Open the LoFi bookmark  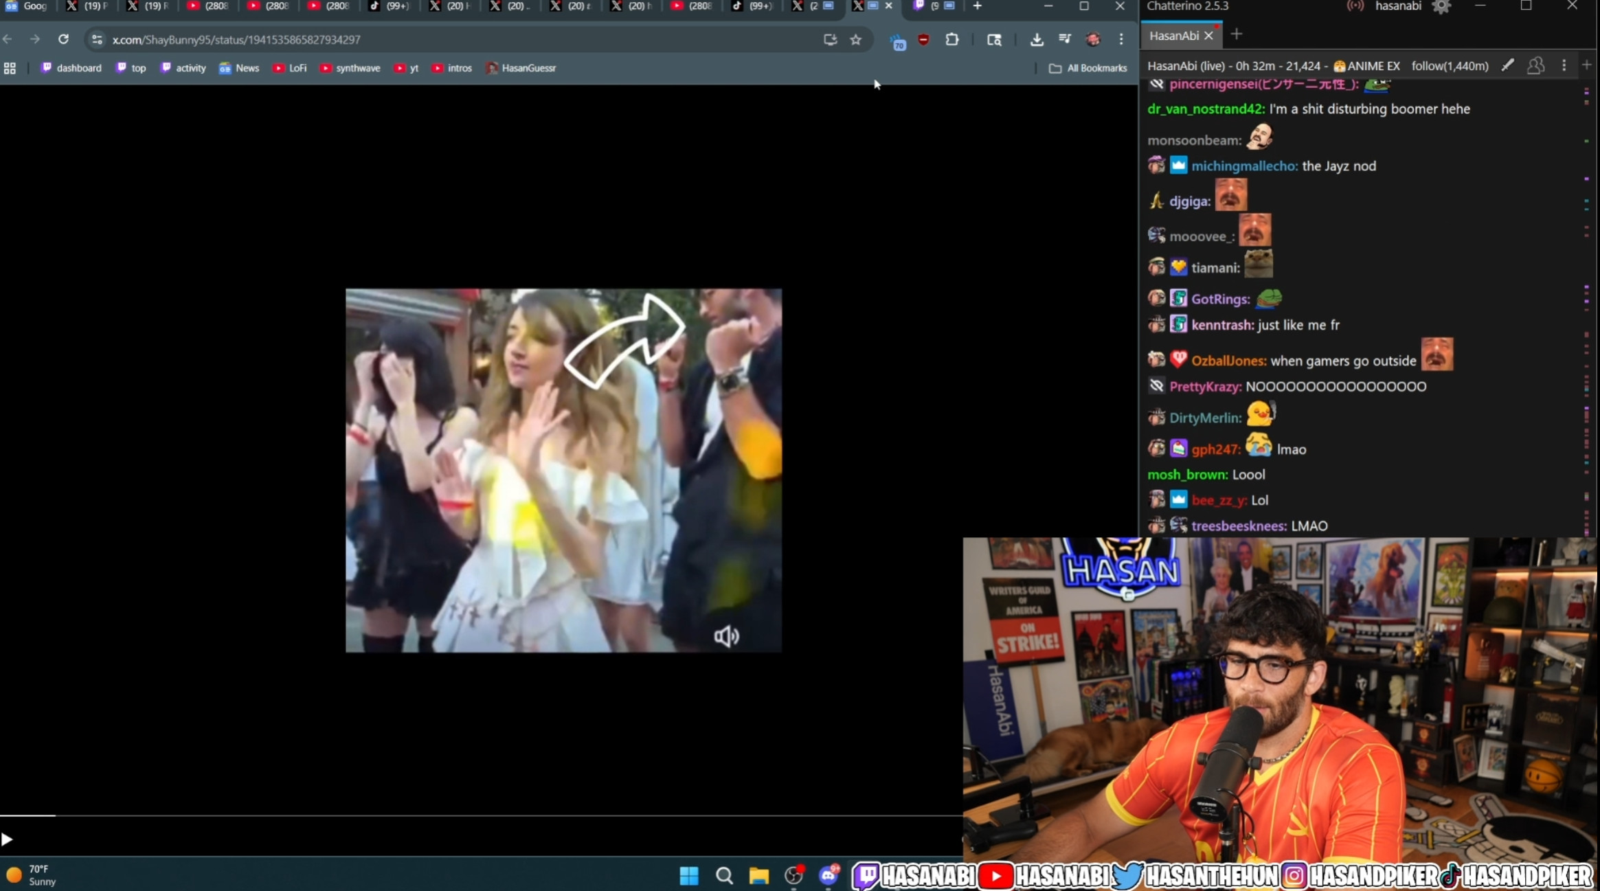(290, 68)
